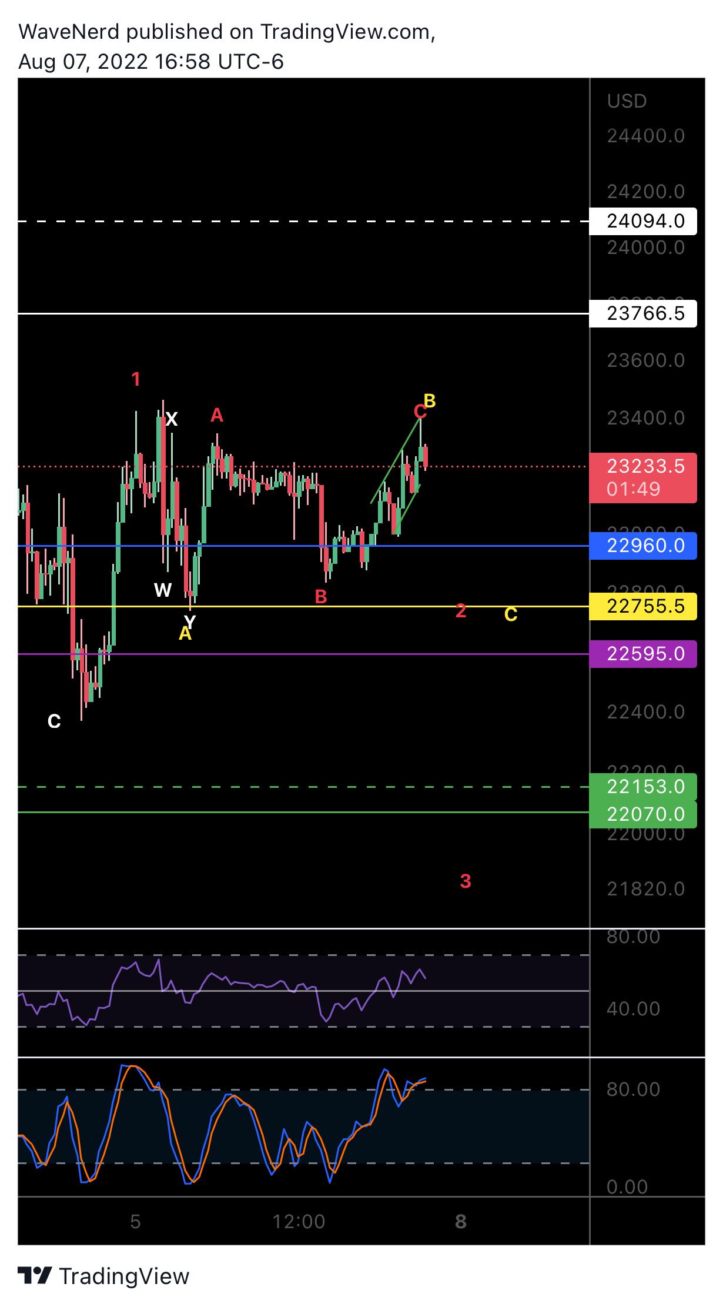
Task: Select the red B label below candles
Action: coord(321,597)
